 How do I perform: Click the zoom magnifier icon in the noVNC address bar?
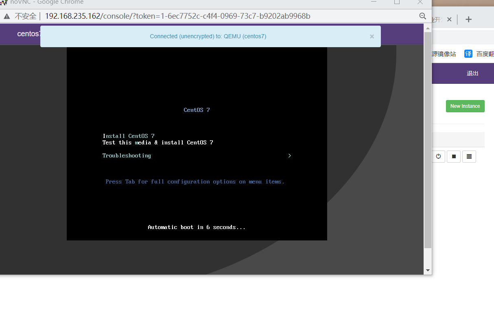(423, 16)
